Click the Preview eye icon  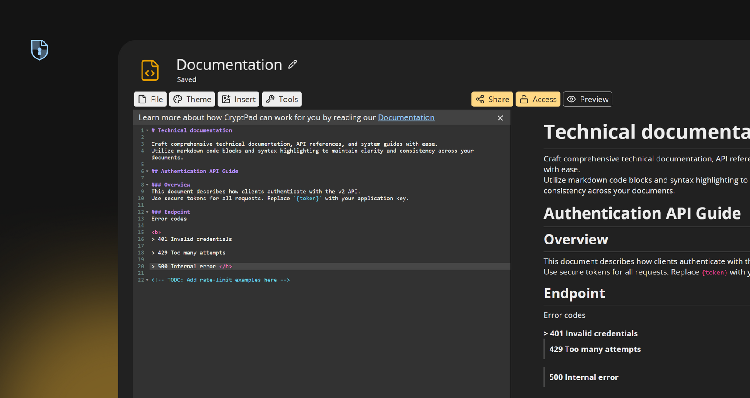[571, 99]
